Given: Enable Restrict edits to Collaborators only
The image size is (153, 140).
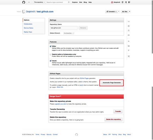Looking at the screenshot, I should click(x=50, y=54).
